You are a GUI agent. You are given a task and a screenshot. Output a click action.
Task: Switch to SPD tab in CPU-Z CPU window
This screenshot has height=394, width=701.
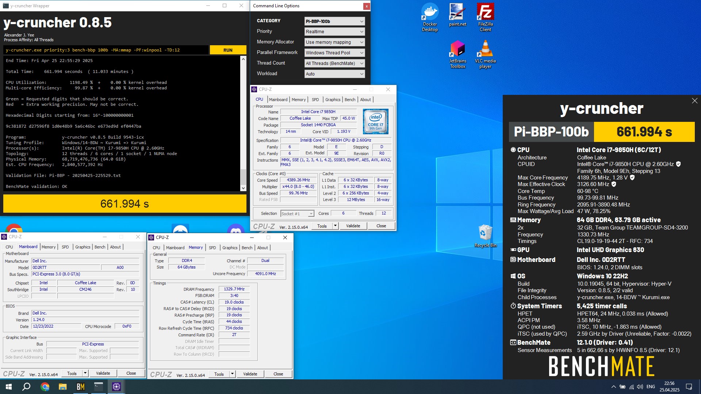(315, 100)
